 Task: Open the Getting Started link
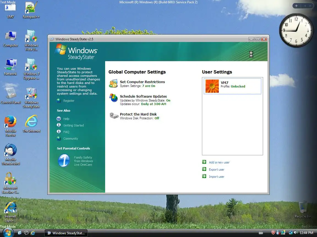coord(73,125)
